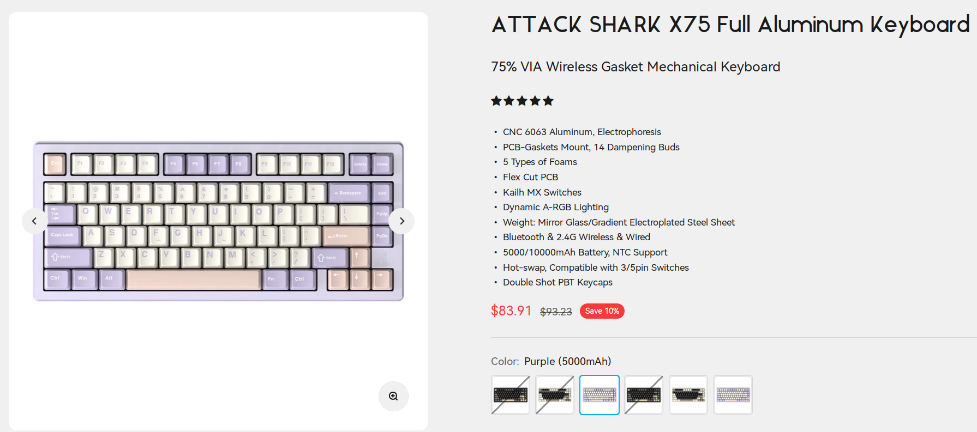Select the second crossed-out beige-black keyboard swatch
The height and width of the screenshot is (432, 977).
[x=555, y=395]
